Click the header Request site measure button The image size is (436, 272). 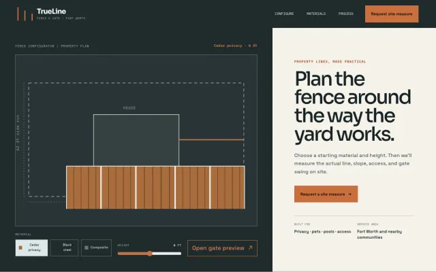coord(392,14)
